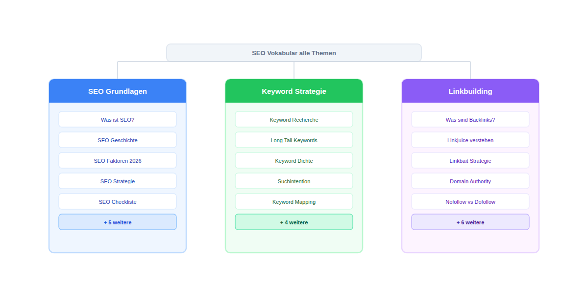Click the SEO Vokabular alle Themen root node
The image size is (588, 304).
(x=294, y=53)
